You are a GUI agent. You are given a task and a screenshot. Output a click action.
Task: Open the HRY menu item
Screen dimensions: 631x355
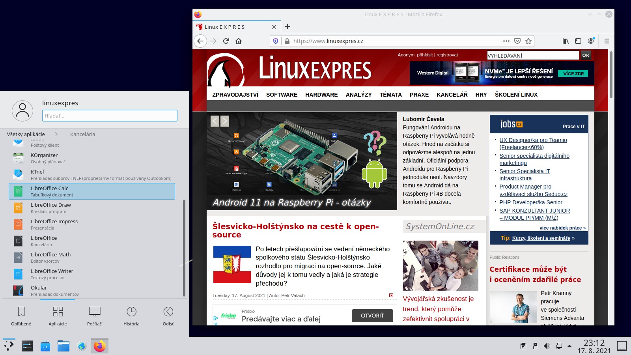(x=481, y=95)
